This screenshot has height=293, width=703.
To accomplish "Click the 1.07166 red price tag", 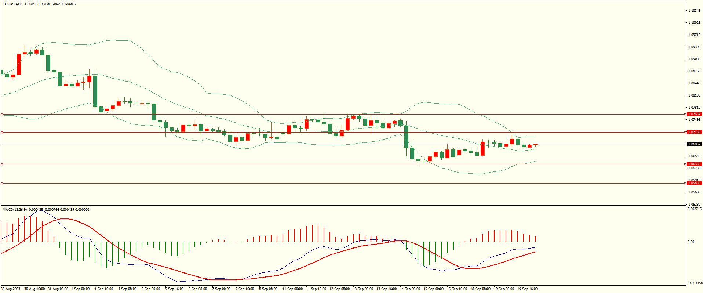I will pyautogui.click(x=694, y=132).
